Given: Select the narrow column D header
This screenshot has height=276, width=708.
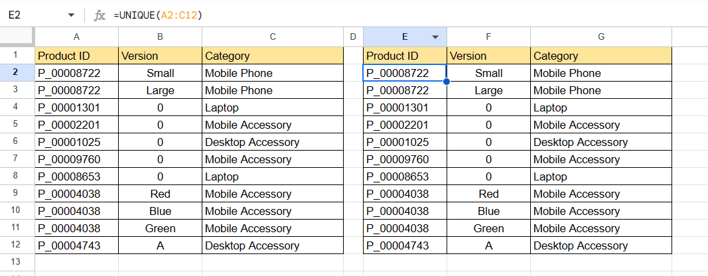Looking at the screenshot, I should (x=353, y=37).
